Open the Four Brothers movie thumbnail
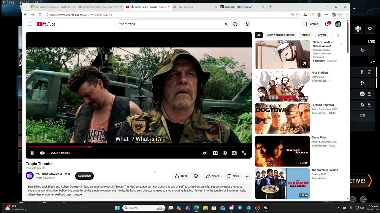This screenshot has height=213, width=380. pos(282,86)
